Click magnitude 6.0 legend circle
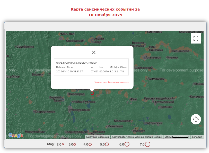This screenshot has width=209, height=153. [x=127, y=144]
